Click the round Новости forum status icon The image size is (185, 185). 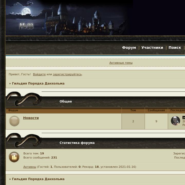click(14, 121)
